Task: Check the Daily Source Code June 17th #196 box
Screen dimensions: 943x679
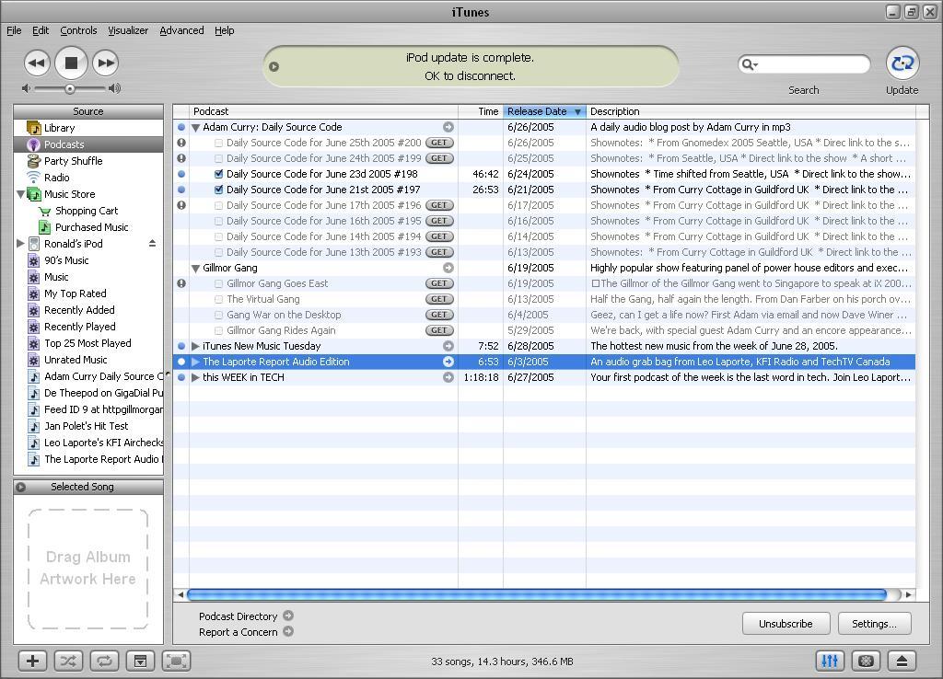Action: pos(219,205)
